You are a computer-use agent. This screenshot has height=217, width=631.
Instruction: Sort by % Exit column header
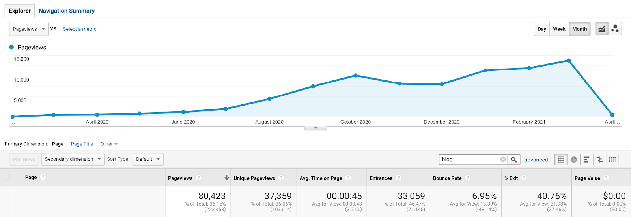click(511, 178)
